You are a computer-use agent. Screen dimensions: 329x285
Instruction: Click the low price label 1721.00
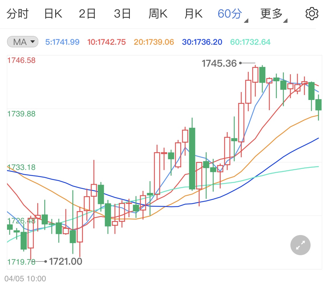[66, 262]
